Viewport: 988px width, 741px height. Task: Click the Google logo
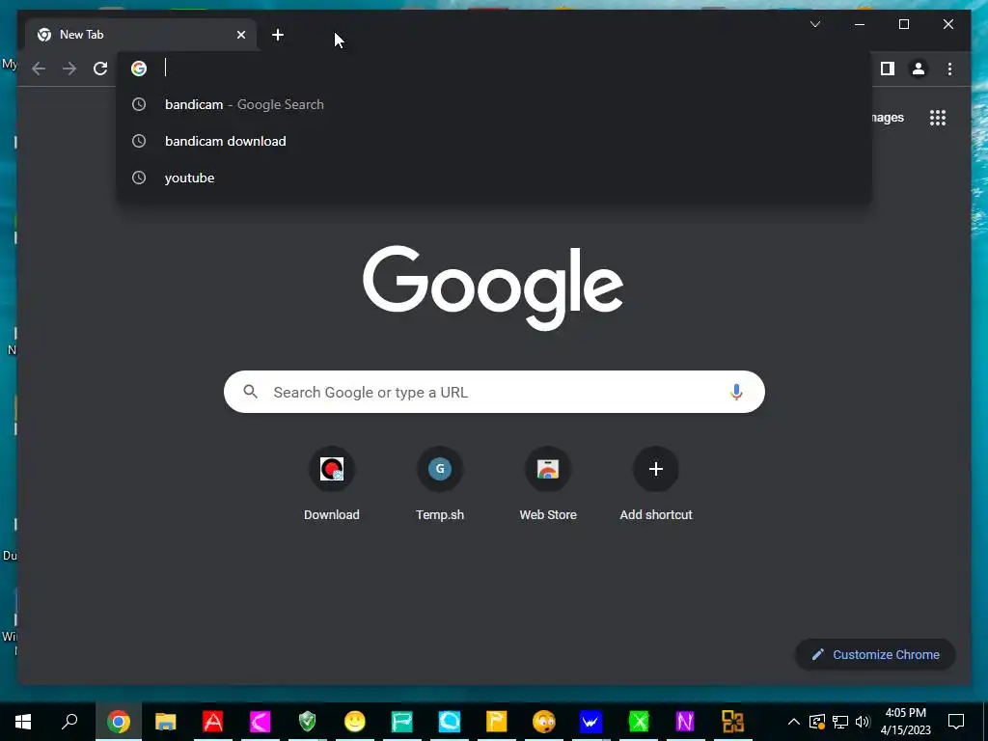click(x=493, y=288)
